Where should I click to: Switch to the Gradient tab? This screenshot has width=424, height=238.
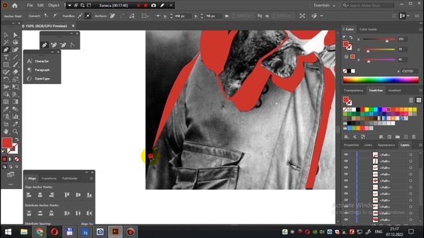coord(394,91)
